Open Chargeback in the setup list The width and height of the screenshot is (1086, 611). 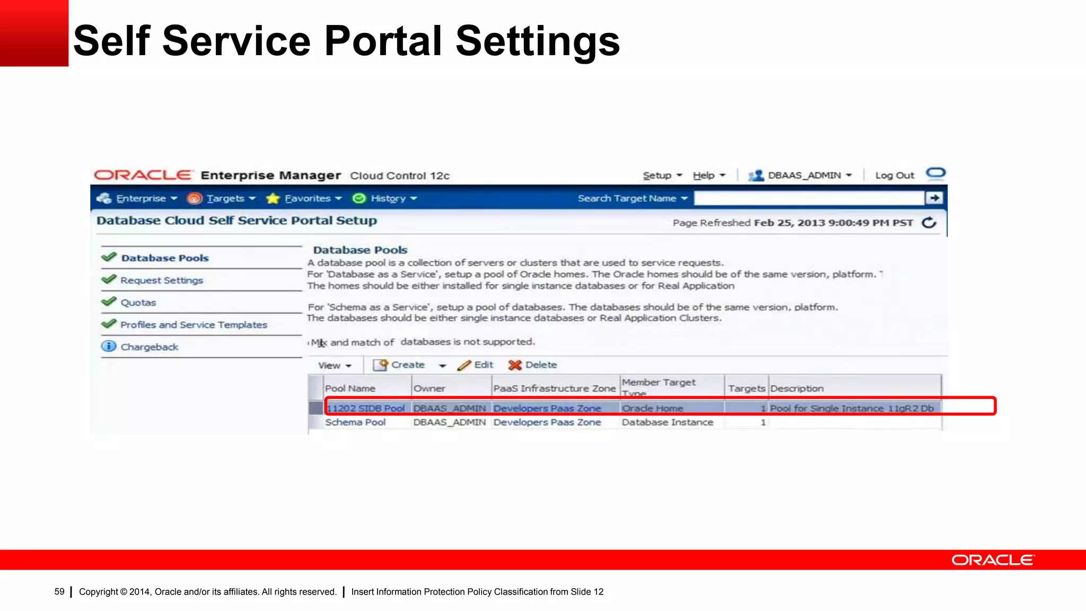point(150,347)
